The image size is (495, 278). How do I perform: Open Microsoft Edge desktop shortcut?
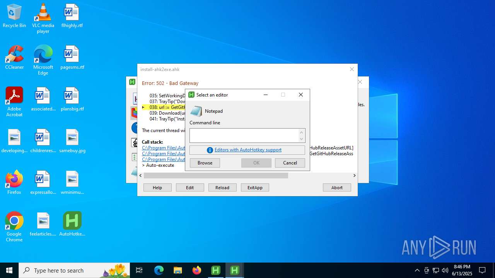point(43,60)
